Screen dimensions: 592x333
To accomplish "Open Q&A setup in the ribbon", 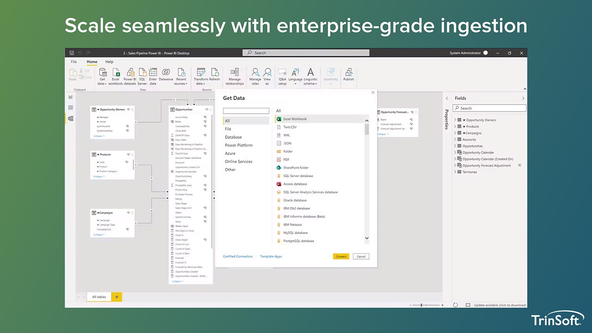I will tap(282, 76).
